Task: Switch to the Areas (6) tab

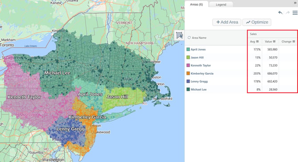Action: [x=196, y=4]
